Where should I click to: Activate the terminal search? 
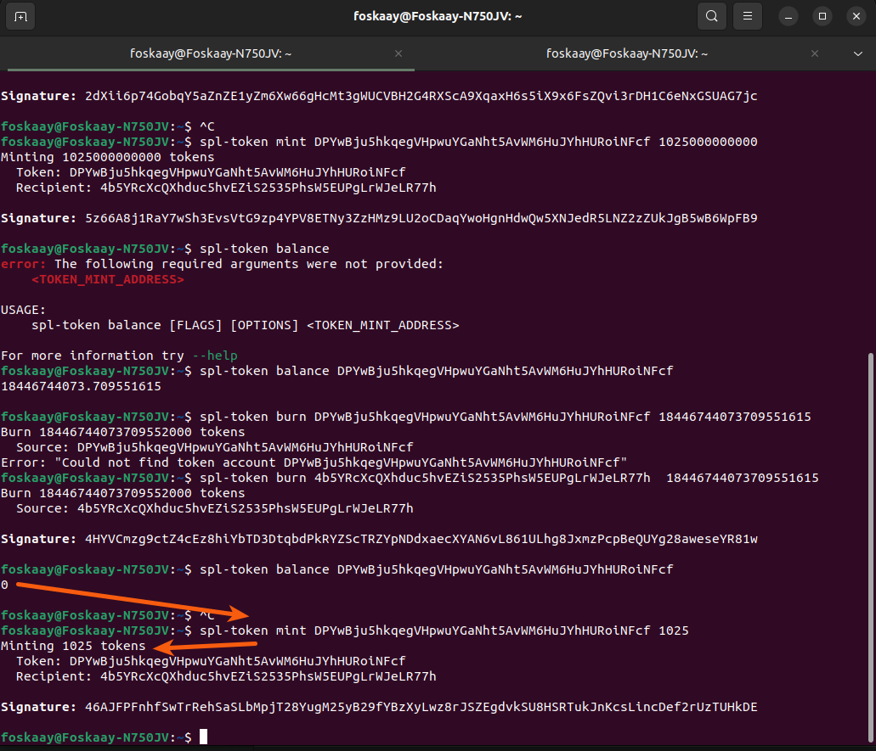[x=712, y=16]
